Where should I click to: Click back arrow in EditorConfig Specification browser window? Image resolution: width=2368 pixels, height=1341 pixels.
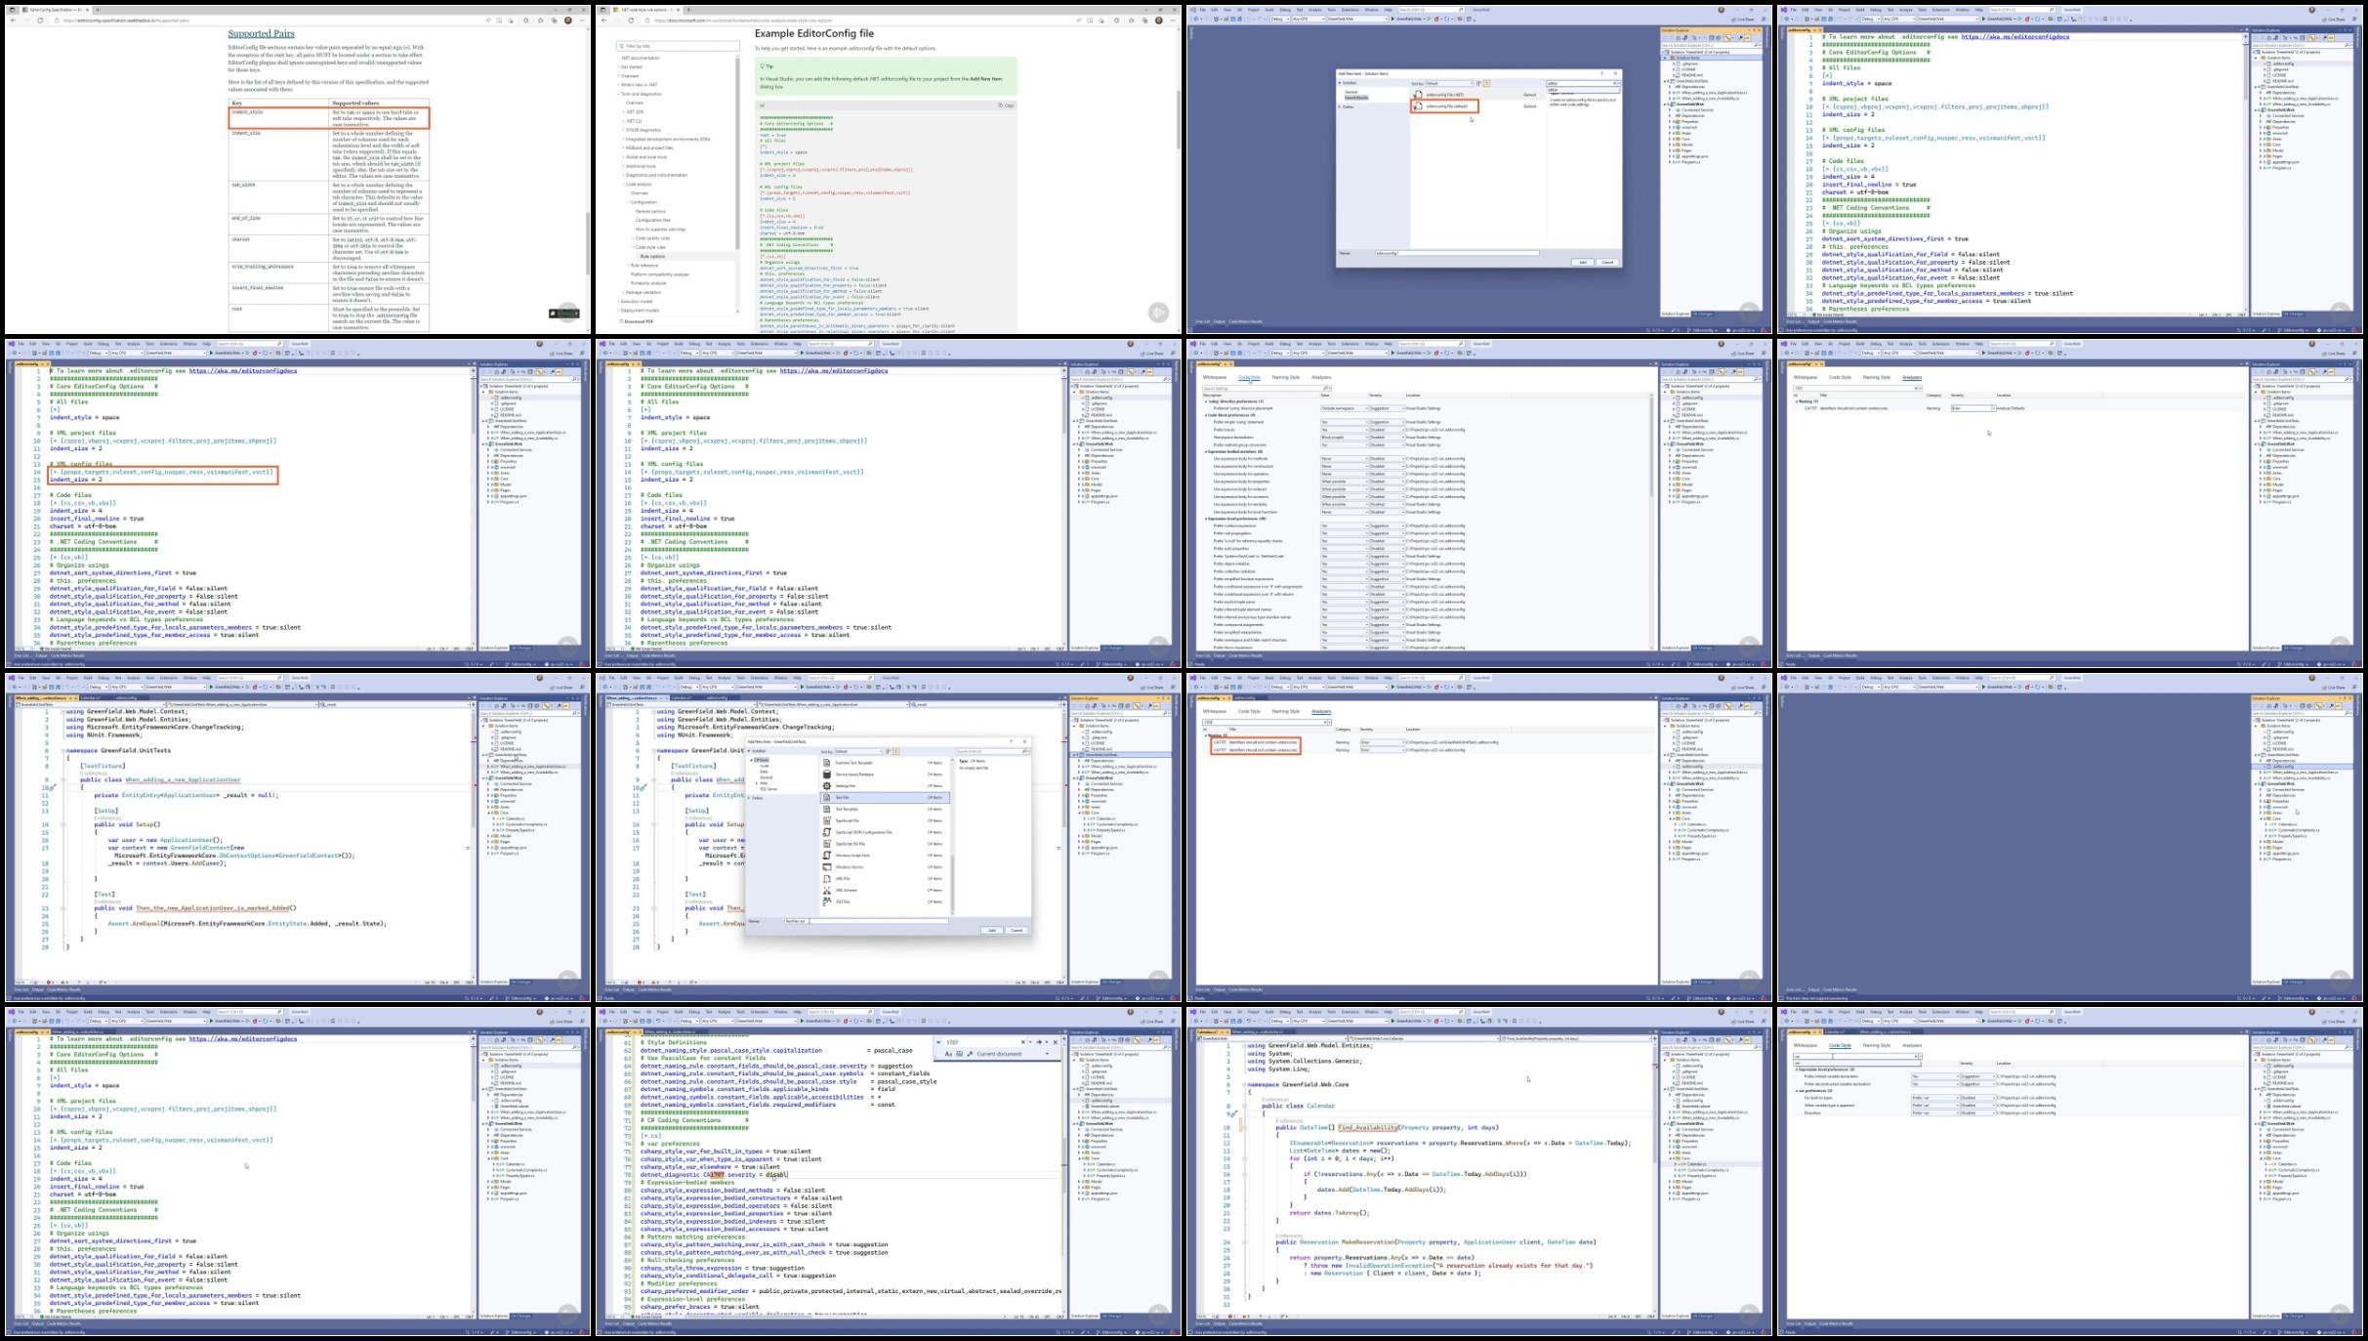[13, 21]
